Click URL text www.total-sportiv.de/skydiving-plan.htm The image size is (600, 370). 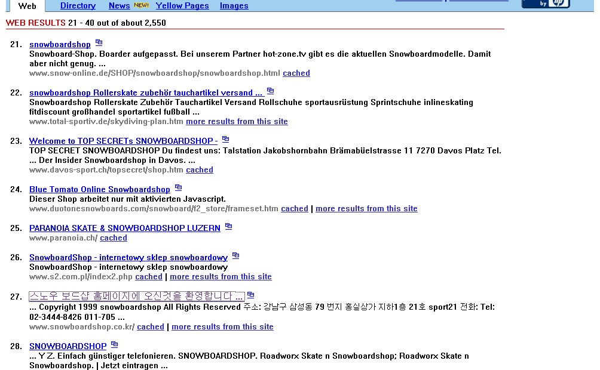[106, 122]
